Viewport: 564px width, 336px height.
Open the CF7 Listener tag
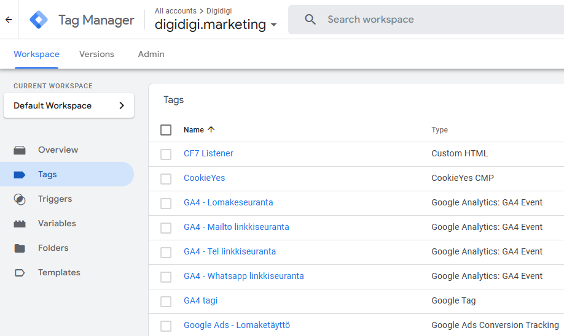pos(208,154)
